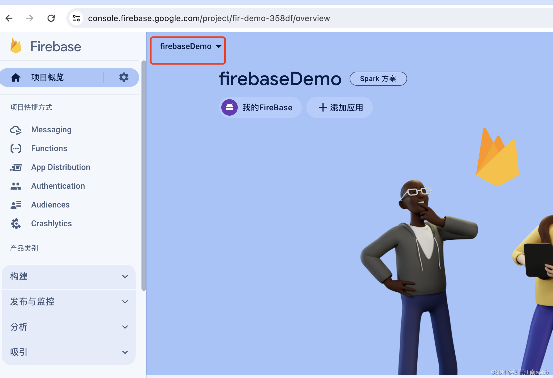Expand the 发布与监控 category
Image resolution: width=553 pixels, height=378 pixels.
[x=69, y=302]
